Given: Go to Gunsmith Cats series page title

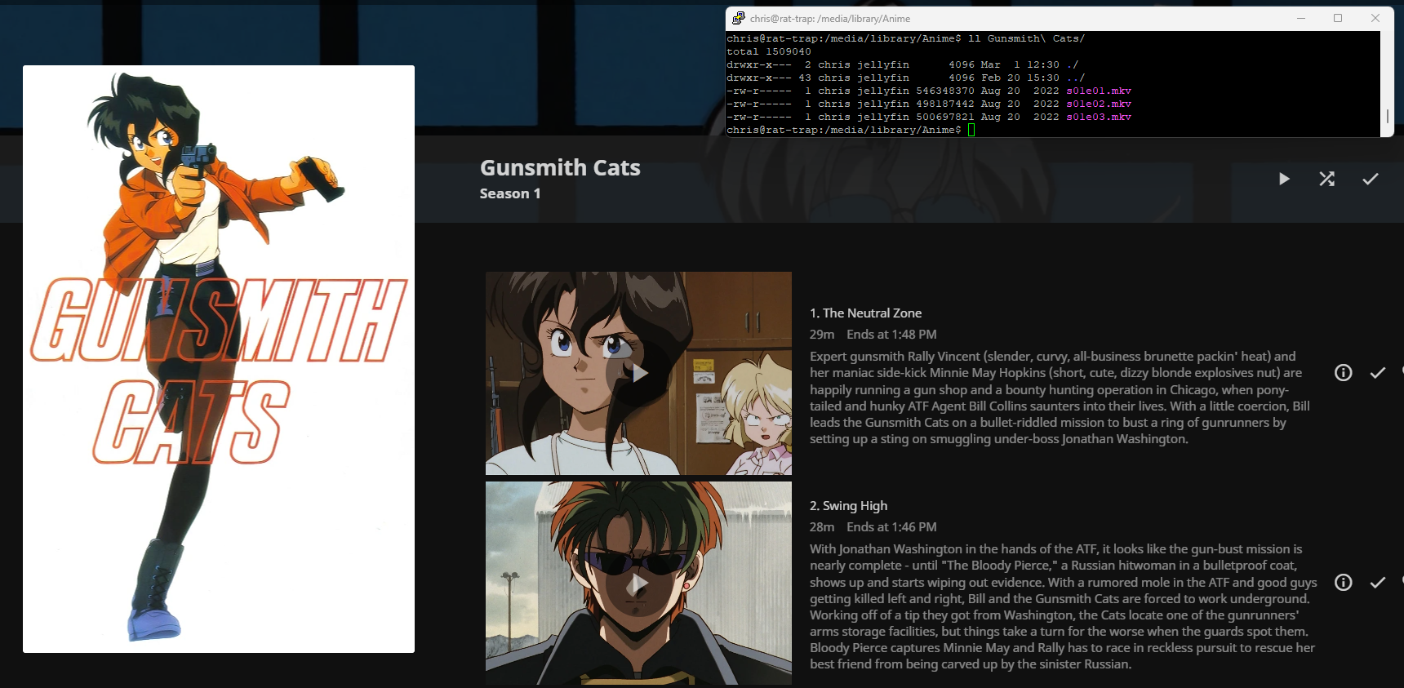Looking at the screenshot, I should click(x=560, y=167).
